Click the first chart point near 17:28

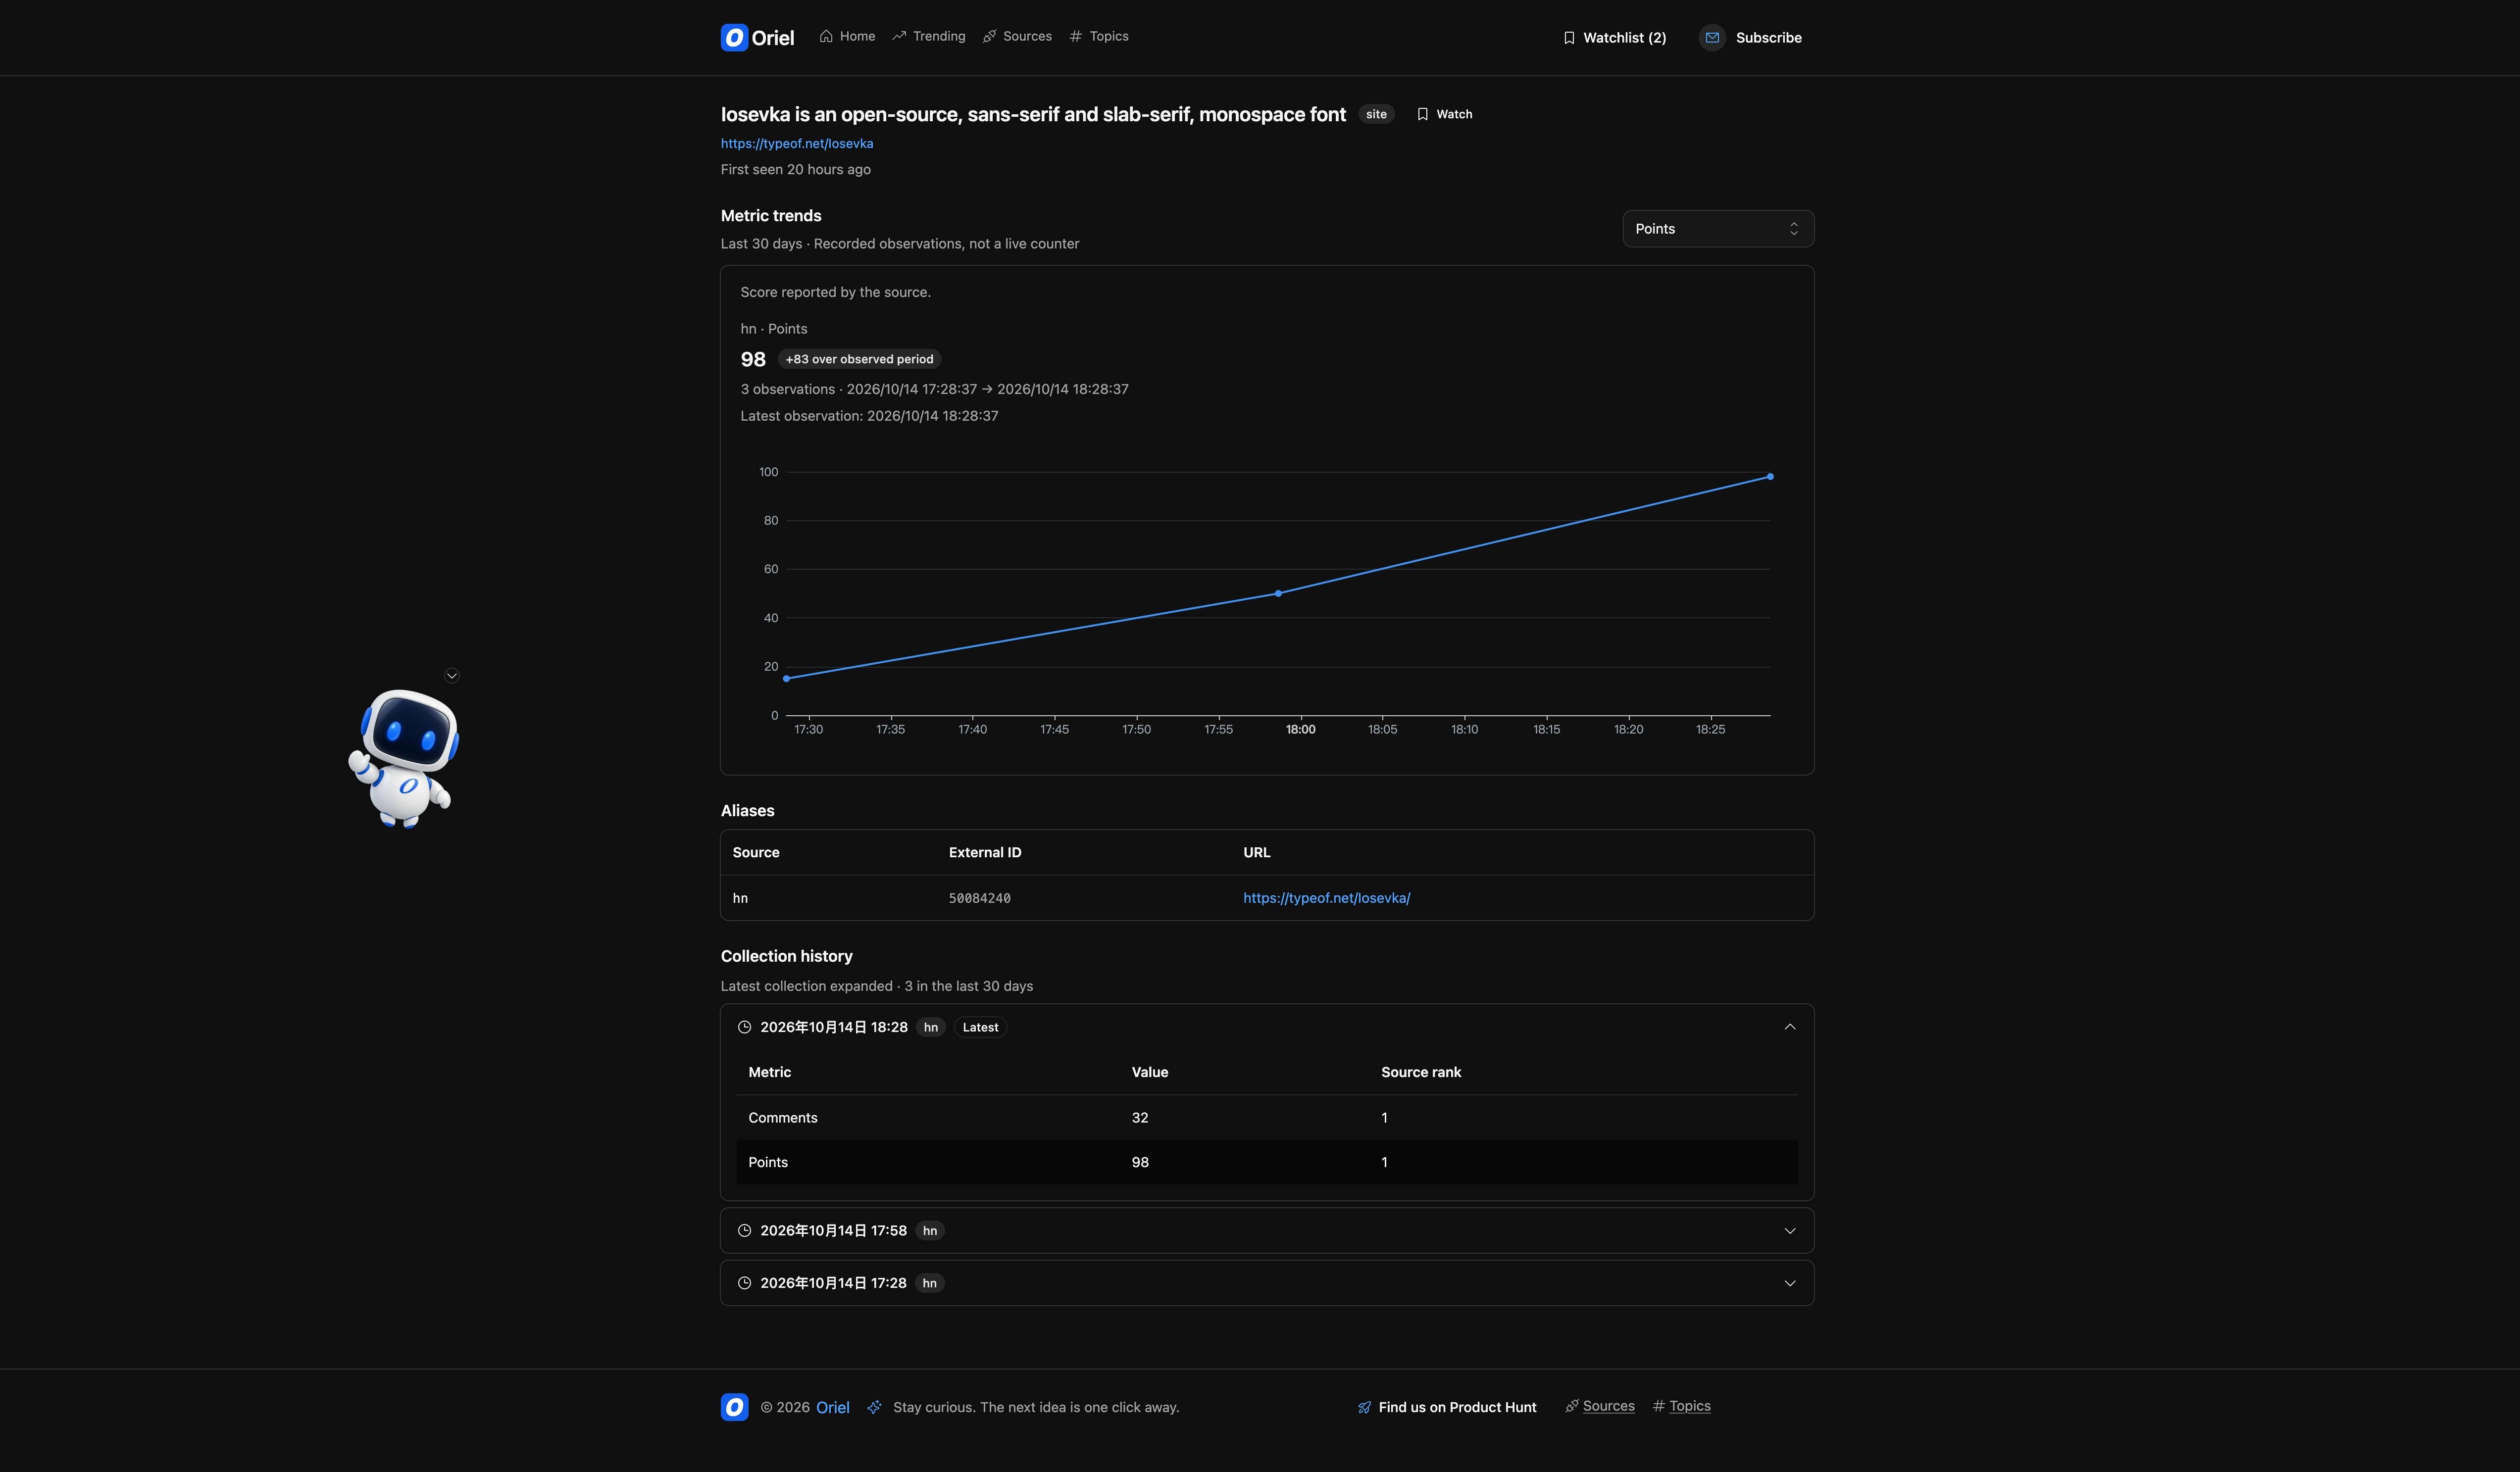pos(786,679)
